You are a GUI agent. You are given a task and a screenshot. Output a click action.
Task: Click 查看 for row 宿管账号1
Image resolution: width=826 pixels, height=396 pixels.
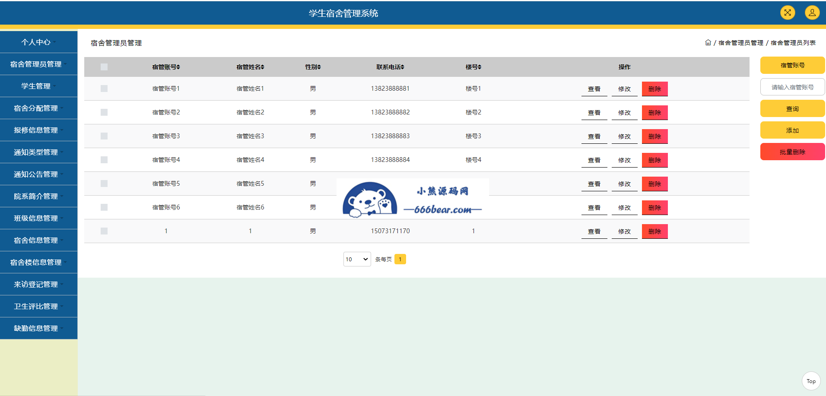click(594, 89)
